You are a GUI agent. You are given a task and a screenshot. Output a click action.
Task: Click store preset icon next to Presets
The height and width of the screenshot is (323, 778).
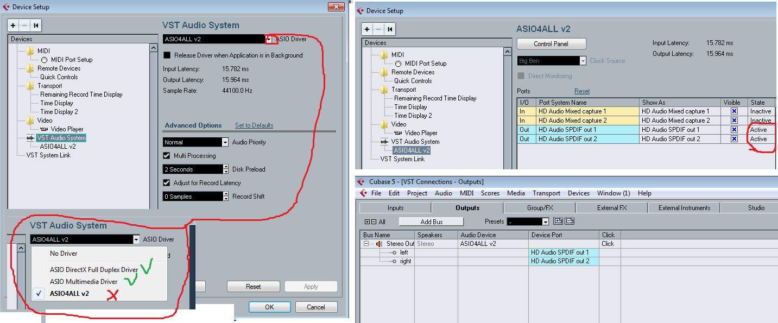(558, 221)
